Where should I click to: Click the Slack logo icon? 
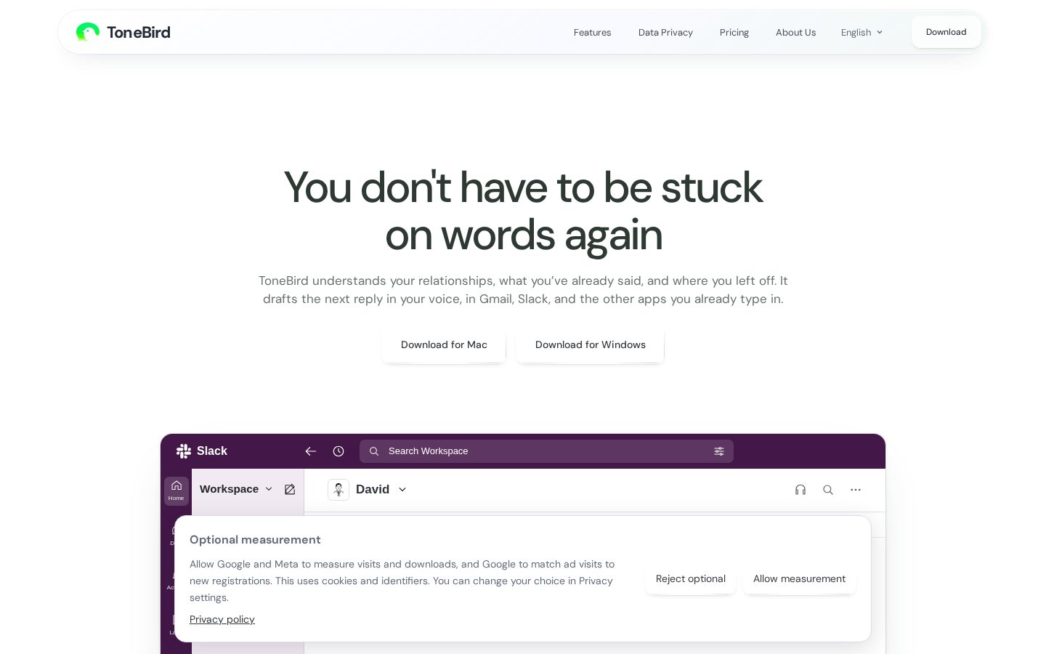pyautogui.click(x=184, y=451)
